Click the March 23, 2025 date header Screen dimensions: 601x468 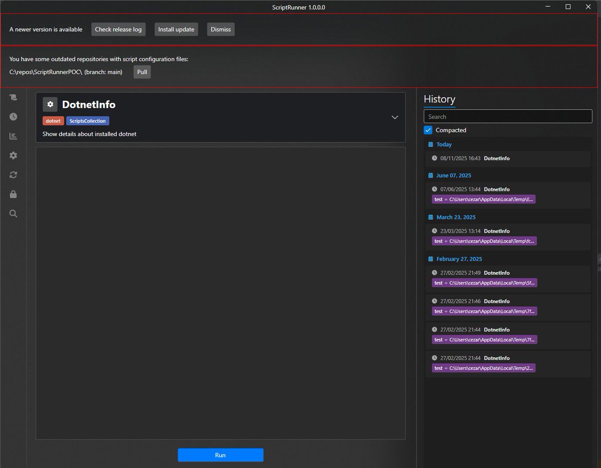pos(456,217)
